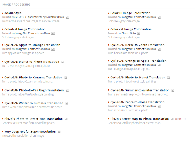Click image icon after Colorful Image Colorization's ImageNet data
The width and height of the screenshot is (195, 143).
coord(159,17)
